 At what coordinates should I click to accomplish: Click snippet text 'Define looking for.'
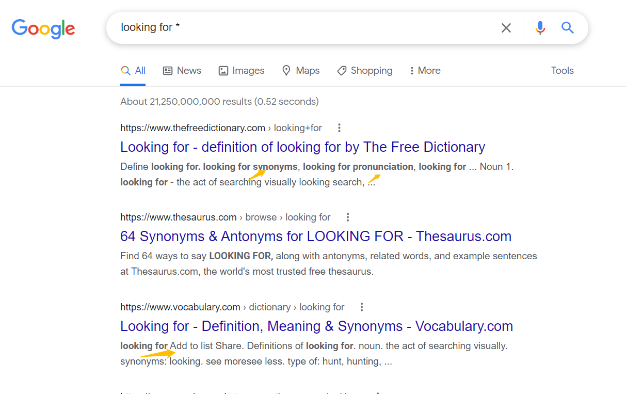160,167
